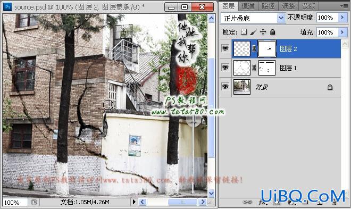Click the canvas vertical scrollbar thumb
Image resolution: width=351 pixels, height=209 pixels.
point(211,107)
